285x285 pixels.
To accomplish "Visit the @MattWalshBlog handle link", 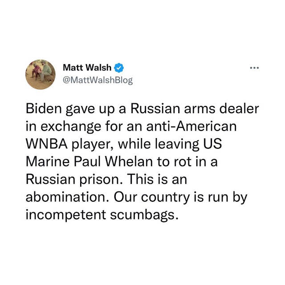I will pyautogui.click(x=98, y=80).
